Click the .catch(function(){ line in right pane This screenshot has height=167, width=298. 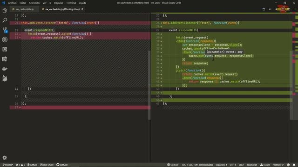click(x=190, y=71)
